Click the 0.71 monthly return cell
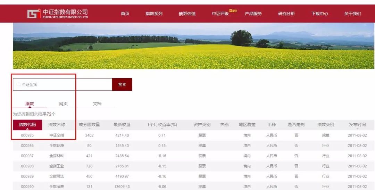 coord(162,135)
